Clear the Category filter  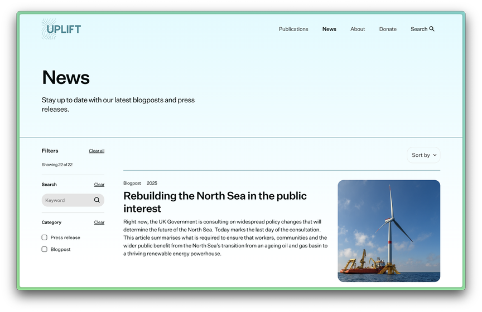[99, 222]
